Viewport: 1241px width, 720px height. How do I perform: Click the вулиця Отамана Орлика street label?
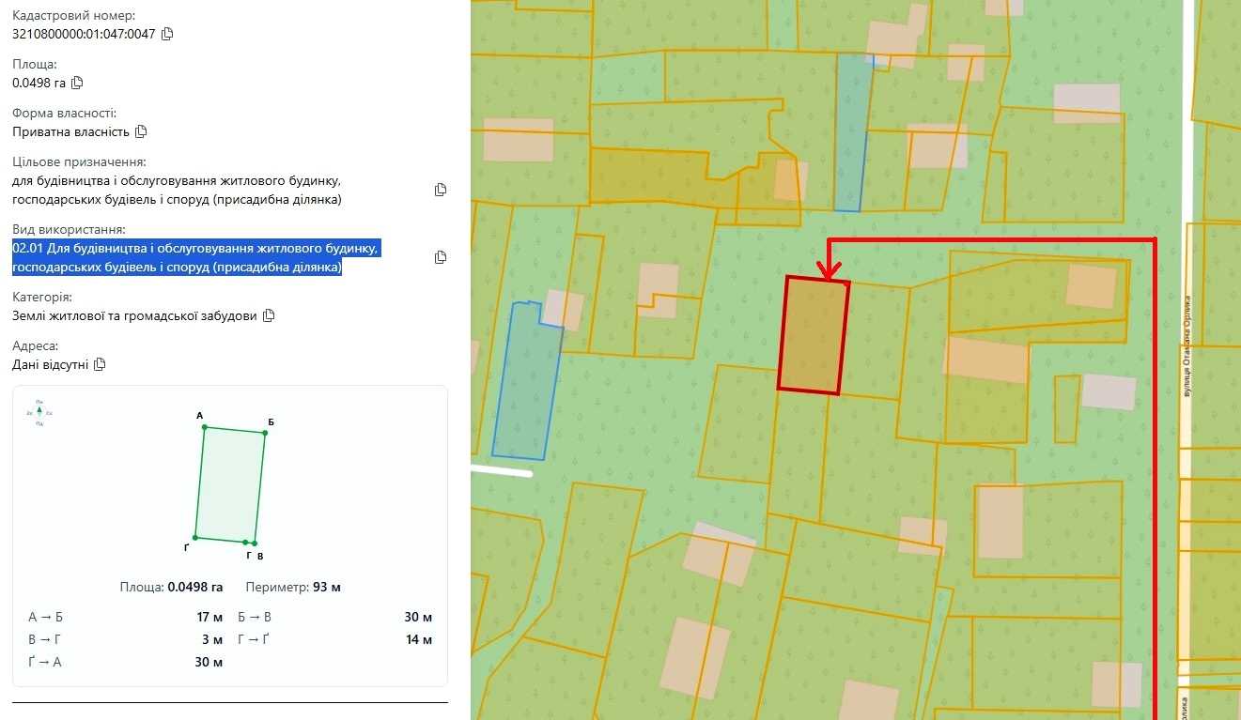(1188, 346)
